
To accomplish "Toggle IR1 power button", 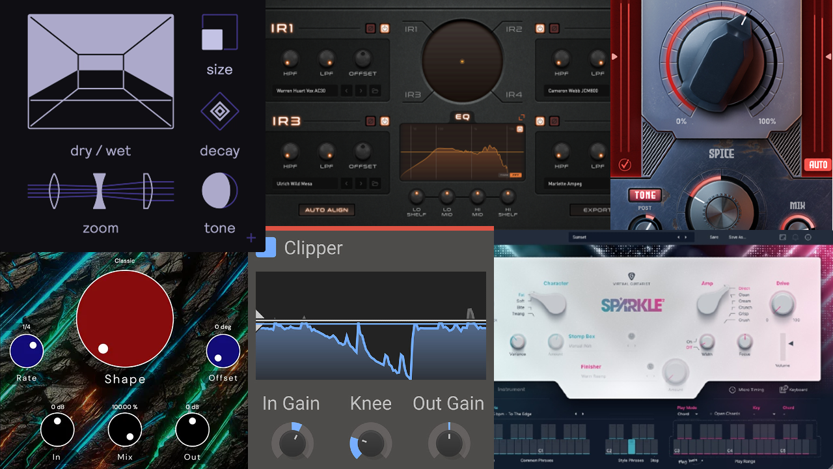I will [x=385, y=29].
